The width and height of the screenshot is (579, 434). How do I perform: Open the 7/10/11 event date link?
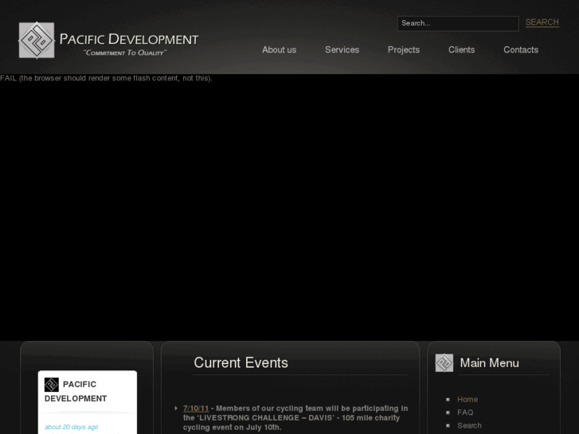tap(196, 409)
